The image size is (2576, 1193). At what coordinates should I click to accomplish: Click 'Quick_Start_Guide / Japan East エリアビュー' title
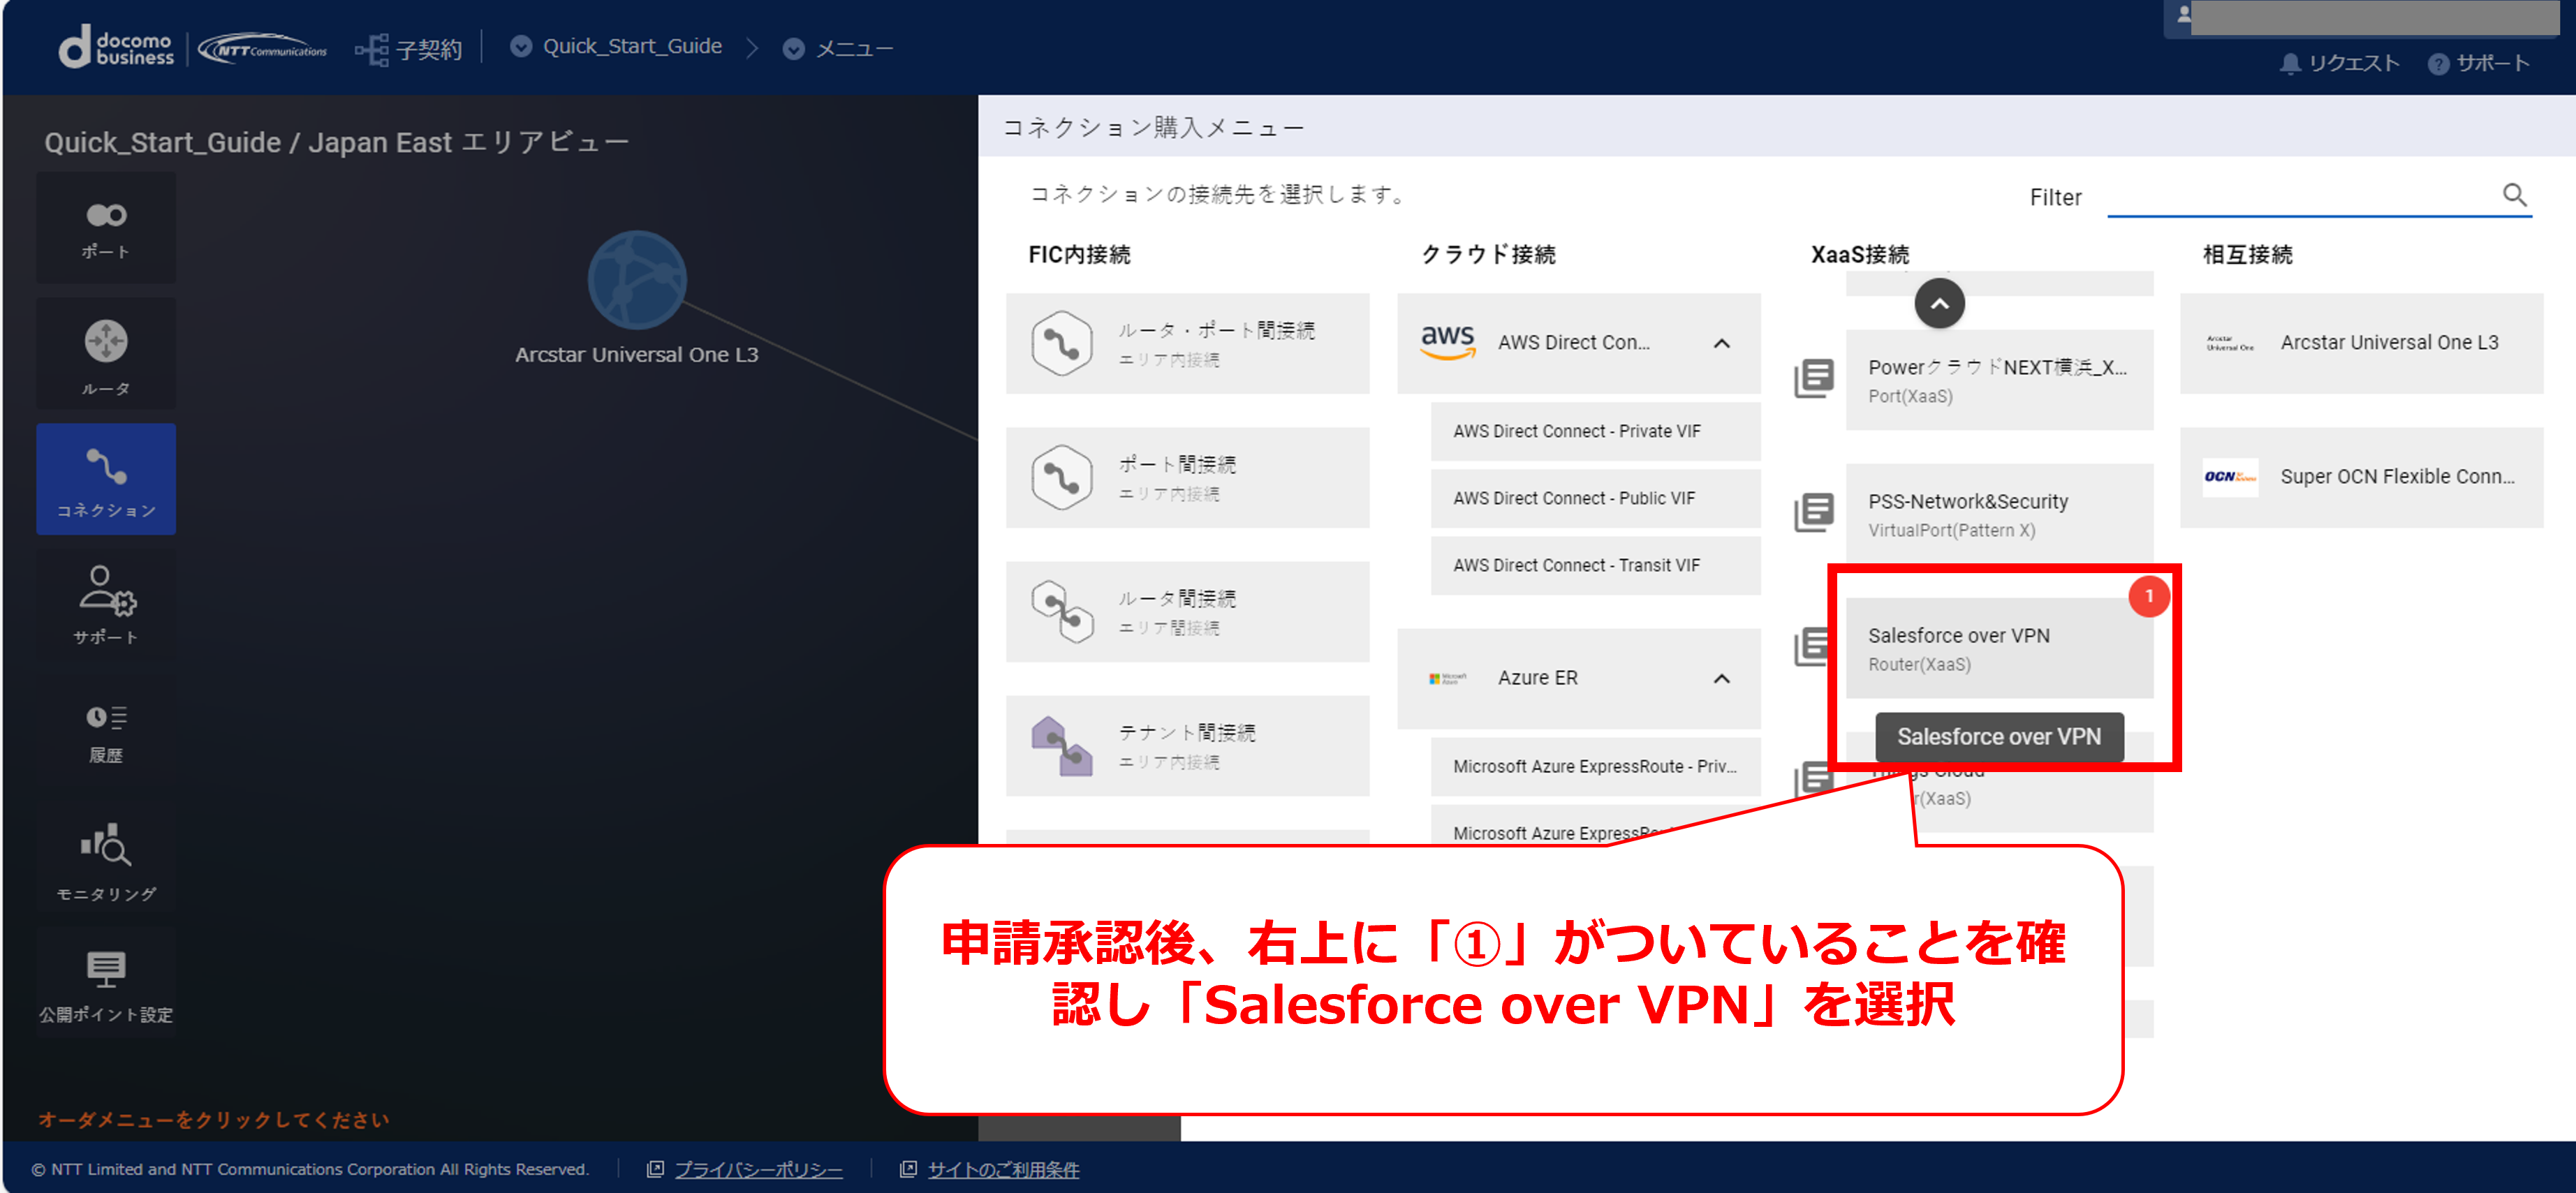pos(336,142)
